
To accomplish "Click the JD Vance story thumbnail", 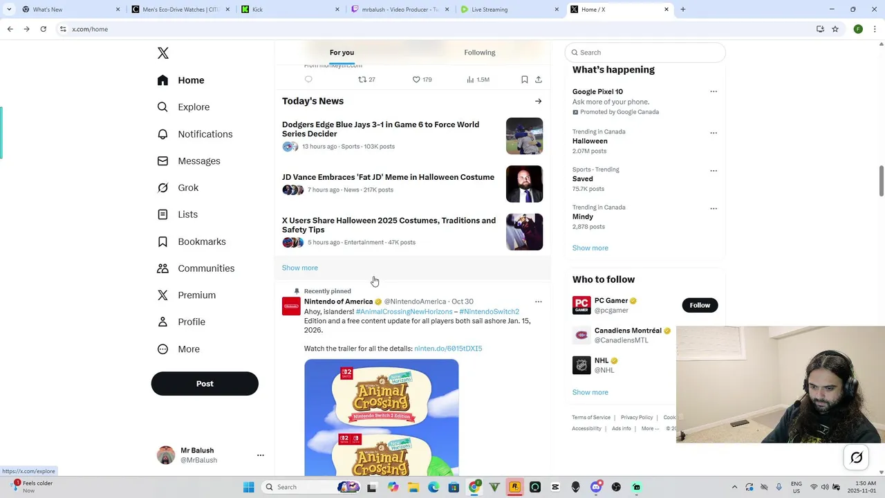I will [x=524, y=184].
